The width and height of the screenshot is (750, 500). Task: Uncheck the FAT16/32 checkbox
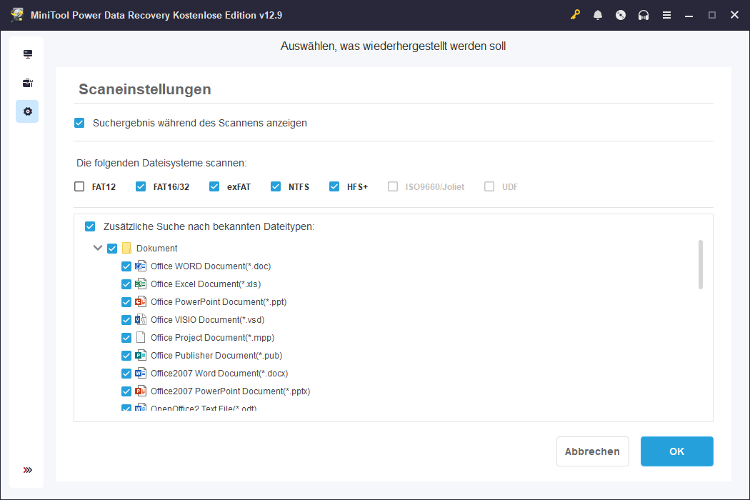(x=141, y=186)
